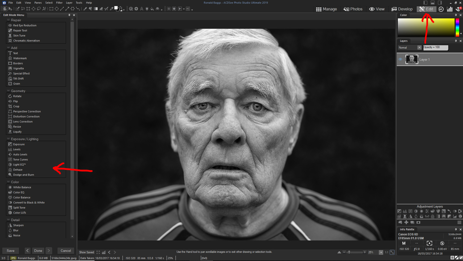Screen dimensions: 463x261
Task: Toggle the histogram icon next to Show Saved
Action: [104, 252]
